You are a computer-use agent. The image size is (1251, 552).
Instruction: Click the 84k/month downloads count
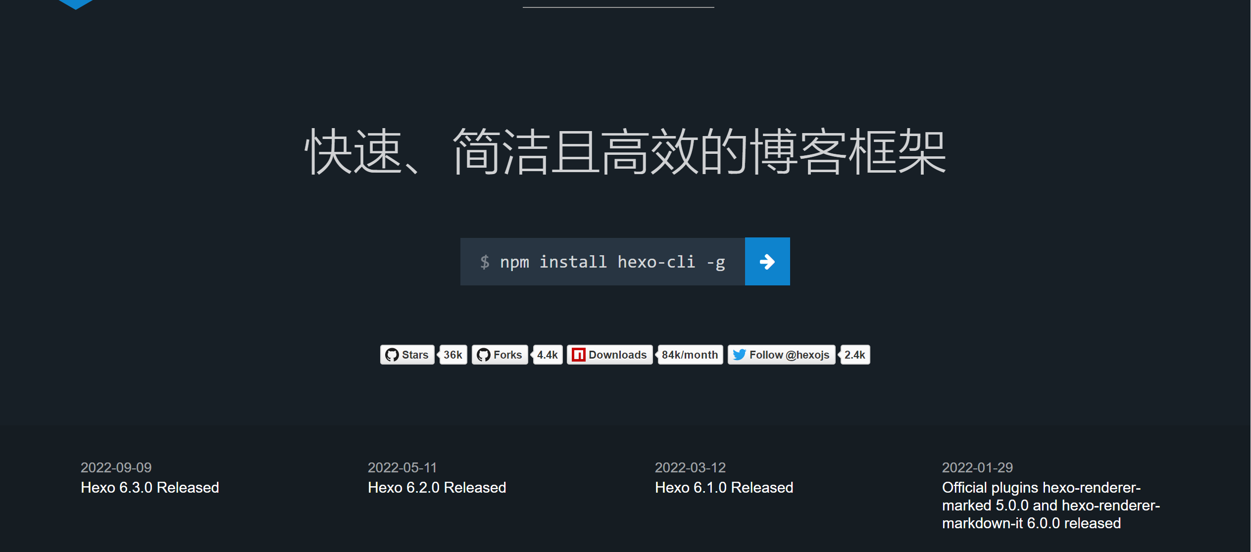point(690,355)
